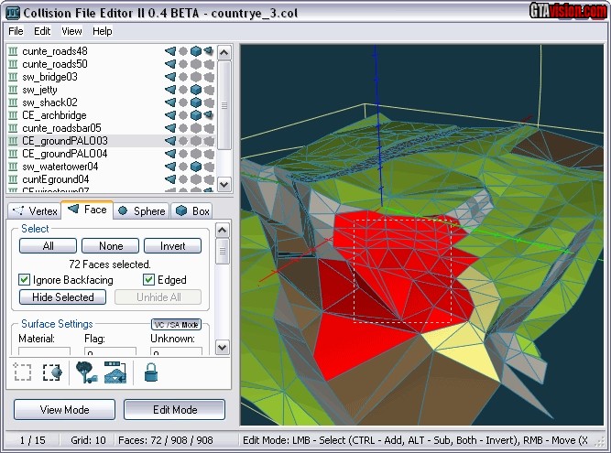Image resolution: width=611 pixels, height=453 pixels.
Task: Click the Material input field
Action: (x=44, y=351)
